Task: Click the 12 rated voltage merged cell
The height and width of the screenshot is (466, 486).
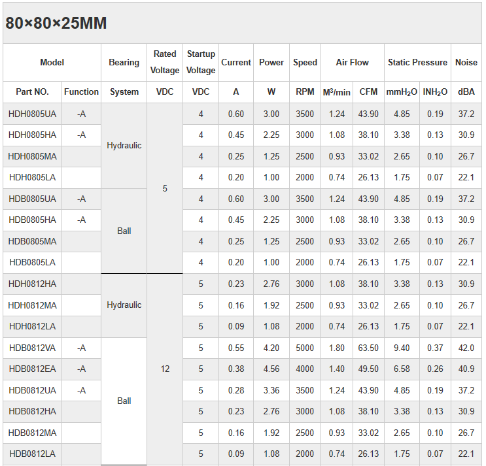Action: tap(165, 369)
